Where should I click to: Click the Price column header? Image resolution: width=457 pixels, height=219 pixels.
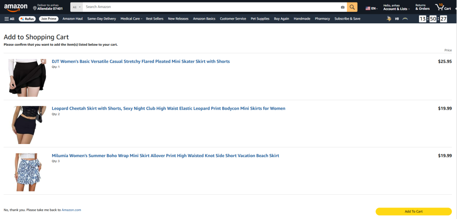tap(448, 50)
